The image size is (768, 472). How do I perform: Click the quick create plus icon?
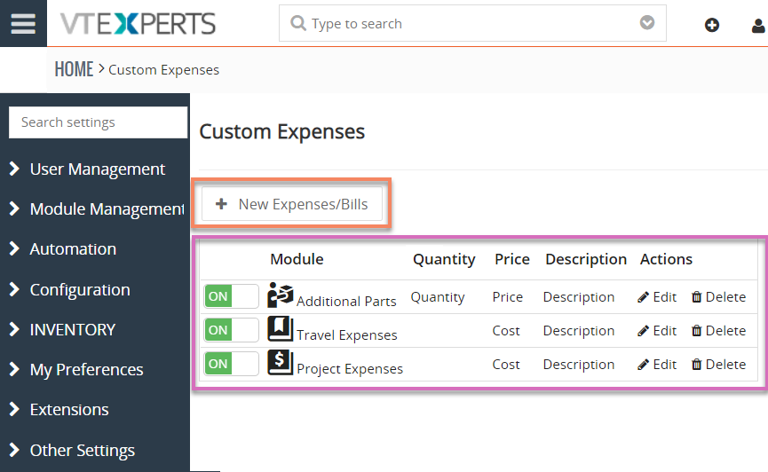[712, 25]
